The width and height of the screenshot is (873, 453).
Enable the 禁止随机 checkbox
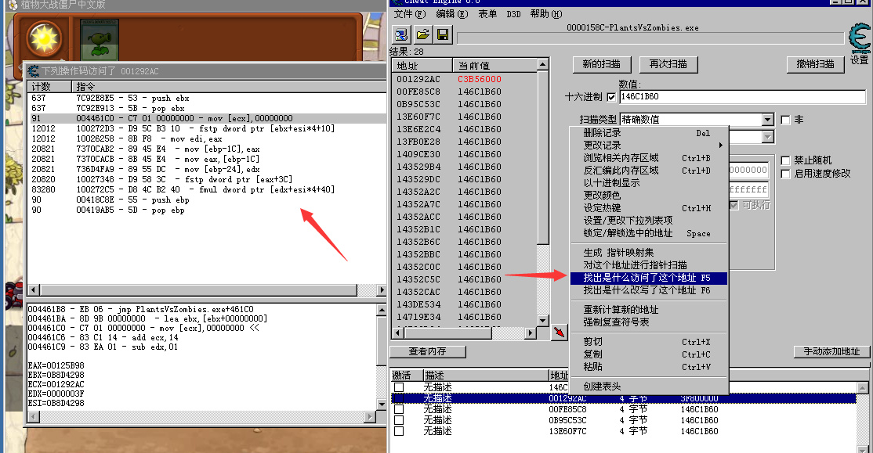tap(785, 160)
